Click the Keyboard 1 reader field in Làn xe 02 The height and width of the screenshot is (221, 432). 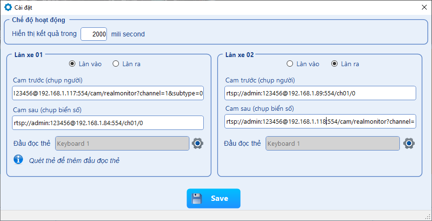(x=333, y=143)
